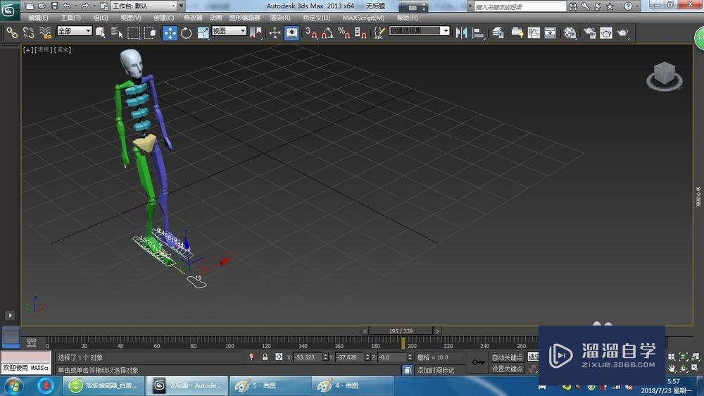This screenshot has width=704, height=396.
Task: Open the Manage Layers dialog icon
Action: pyautogui.click(x=498, y=33)
